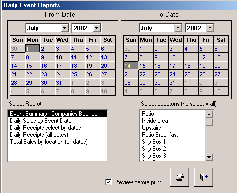237x193 pixels.
Task: Select Event Summary - Companies Booked report
Action: coord(58,114)
